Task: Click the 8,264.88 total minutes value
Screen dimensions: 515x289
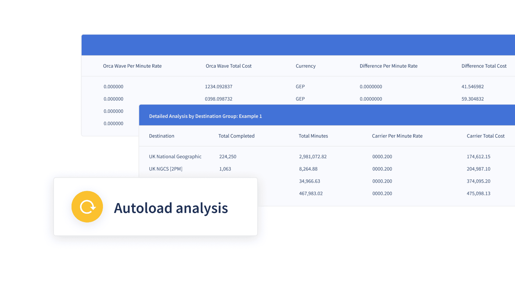Action: coord(308,169)
